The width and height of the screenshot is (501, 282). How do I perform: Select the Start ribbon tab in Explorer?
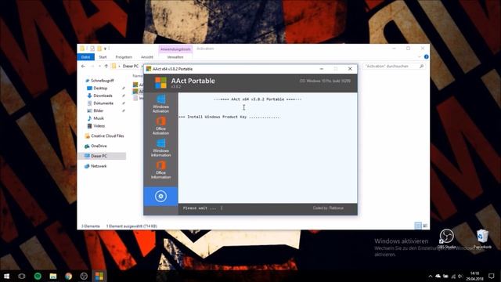[103, 57]
